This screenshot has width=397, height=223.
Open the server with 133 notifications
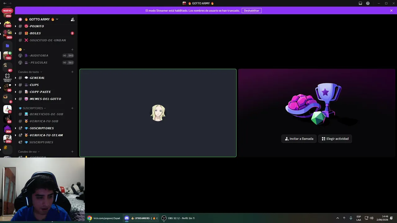(x=7, y=55)
